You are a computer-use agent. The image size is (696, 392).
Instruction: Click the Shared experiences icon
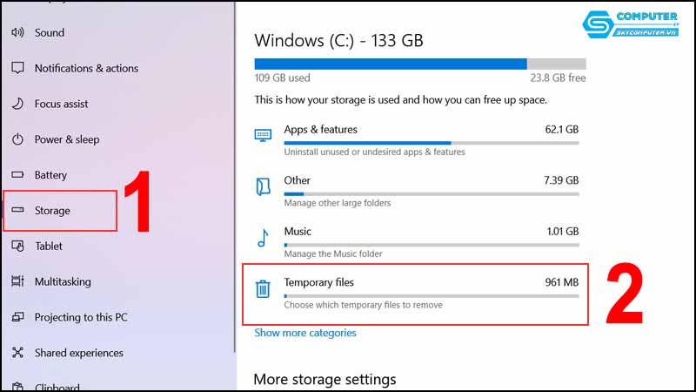[x=17, y=353]
